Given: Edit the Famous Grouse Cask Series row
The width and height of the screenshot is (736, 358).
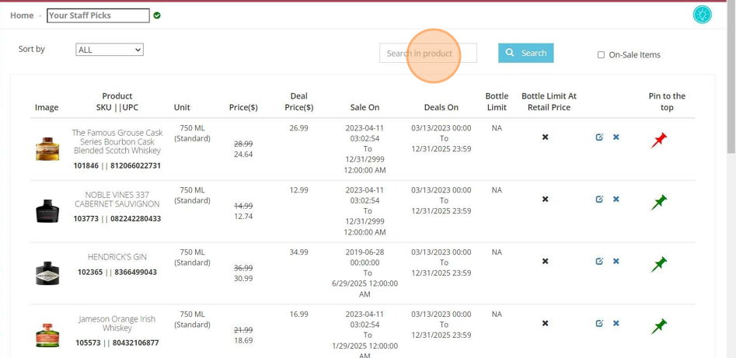Looking at the screenshot, I should coord(599,137).
